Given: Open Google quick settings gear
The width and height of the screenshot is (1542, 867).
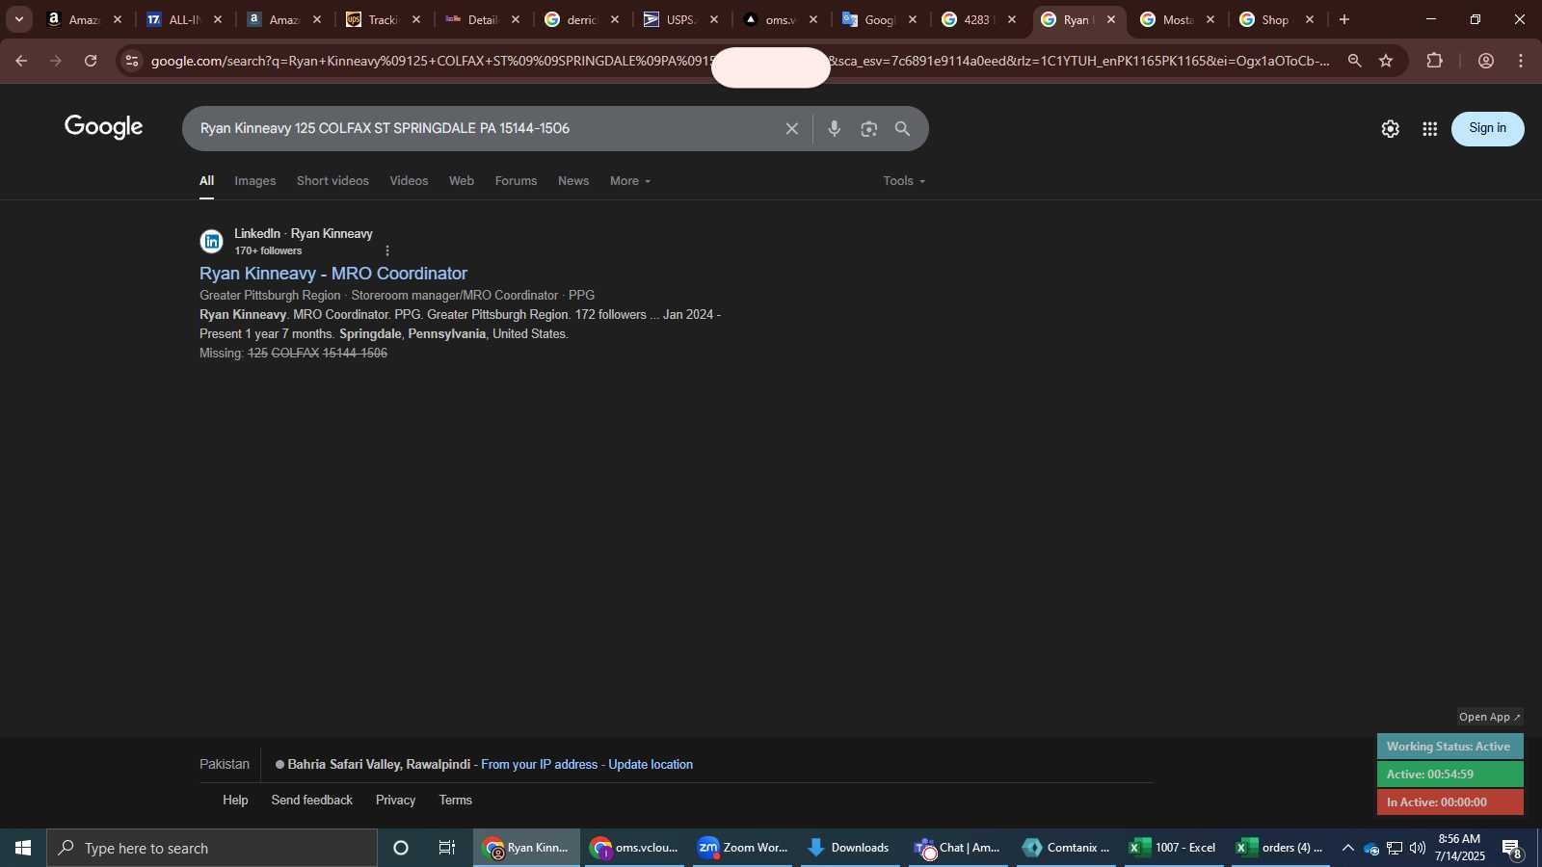Looking at the screenshot, I should coord(1390,129).
